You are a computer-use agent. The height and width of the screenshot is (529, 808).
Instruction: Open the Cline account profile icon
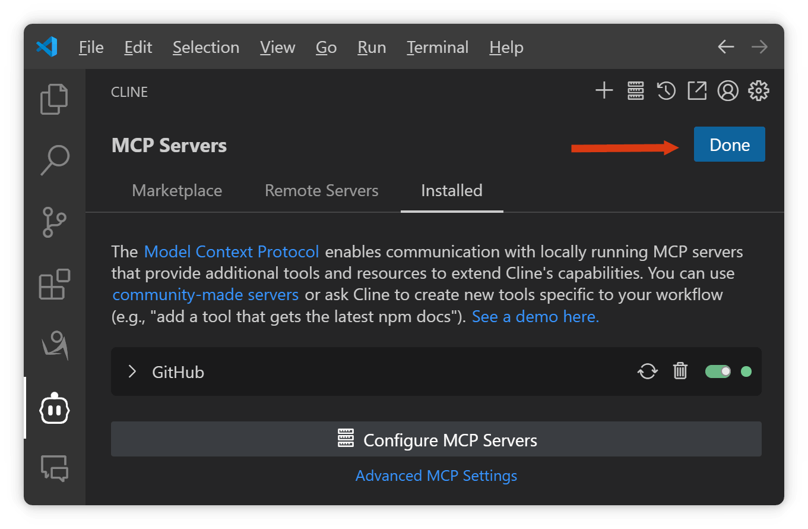point(728,91)
